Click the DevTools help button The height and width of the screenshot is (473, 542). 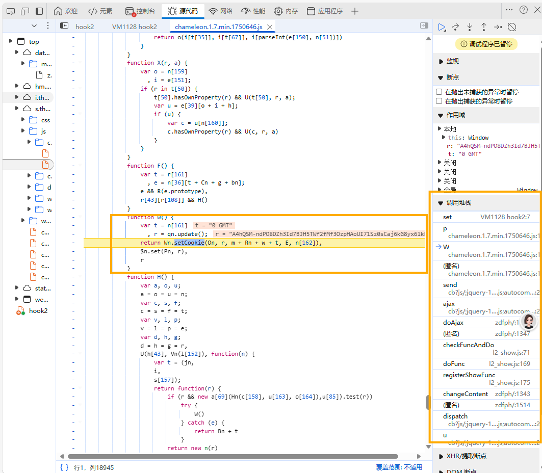524,10
